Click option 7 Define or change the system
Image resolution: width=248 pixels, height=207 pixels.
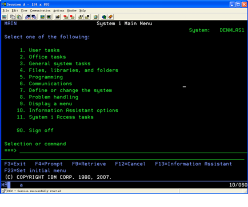(66, 90)
